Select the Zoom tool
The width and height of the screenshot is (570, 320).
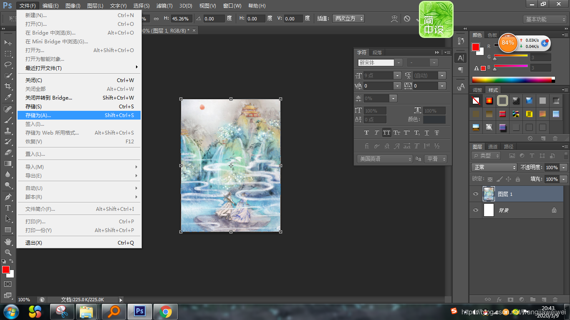(x=8, y=252)
